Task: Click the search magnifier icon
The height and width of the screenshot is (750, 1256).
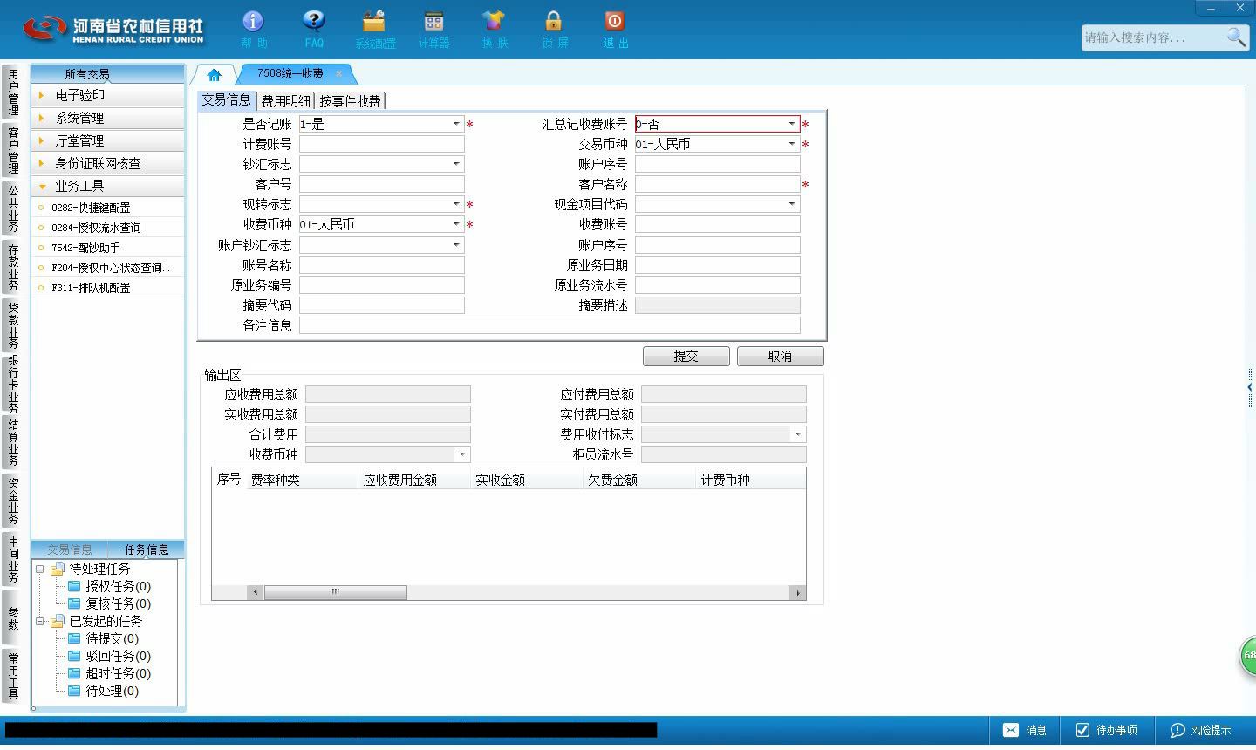Action: (1236, 37)
